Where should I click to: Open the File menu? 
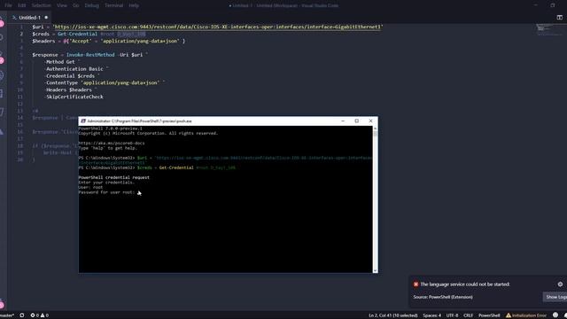click(x=8, y=5)
